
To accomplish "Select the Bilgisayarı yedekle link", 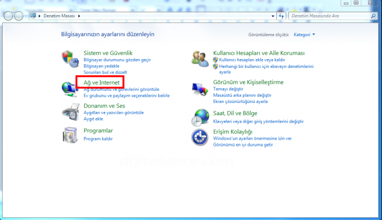I will 102,66.
